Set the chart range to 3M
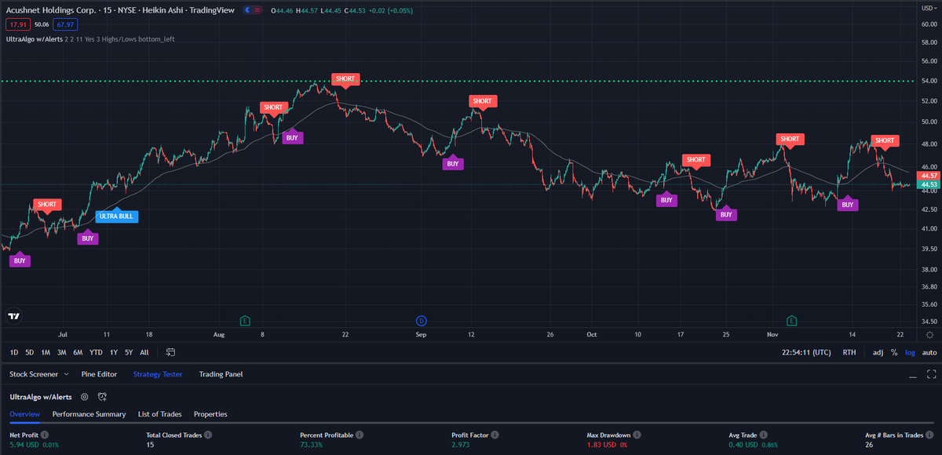 62,352
